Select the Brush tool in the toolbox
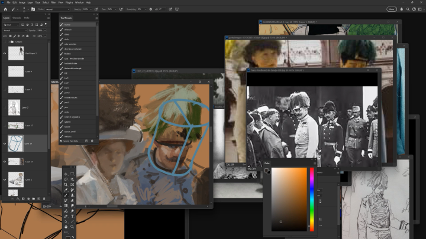This screenshot has width=426, height=239. pos(66,195)
